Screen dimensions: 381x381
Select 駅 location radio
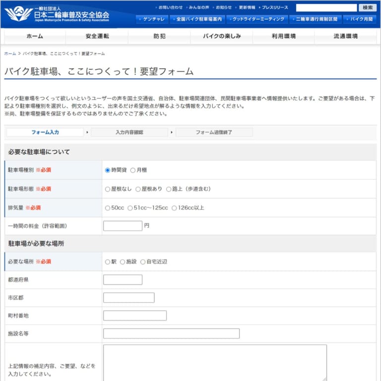click(x=107, y=262)
